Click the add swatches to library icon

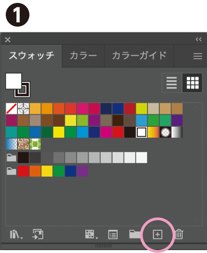(x=38, y=234)
